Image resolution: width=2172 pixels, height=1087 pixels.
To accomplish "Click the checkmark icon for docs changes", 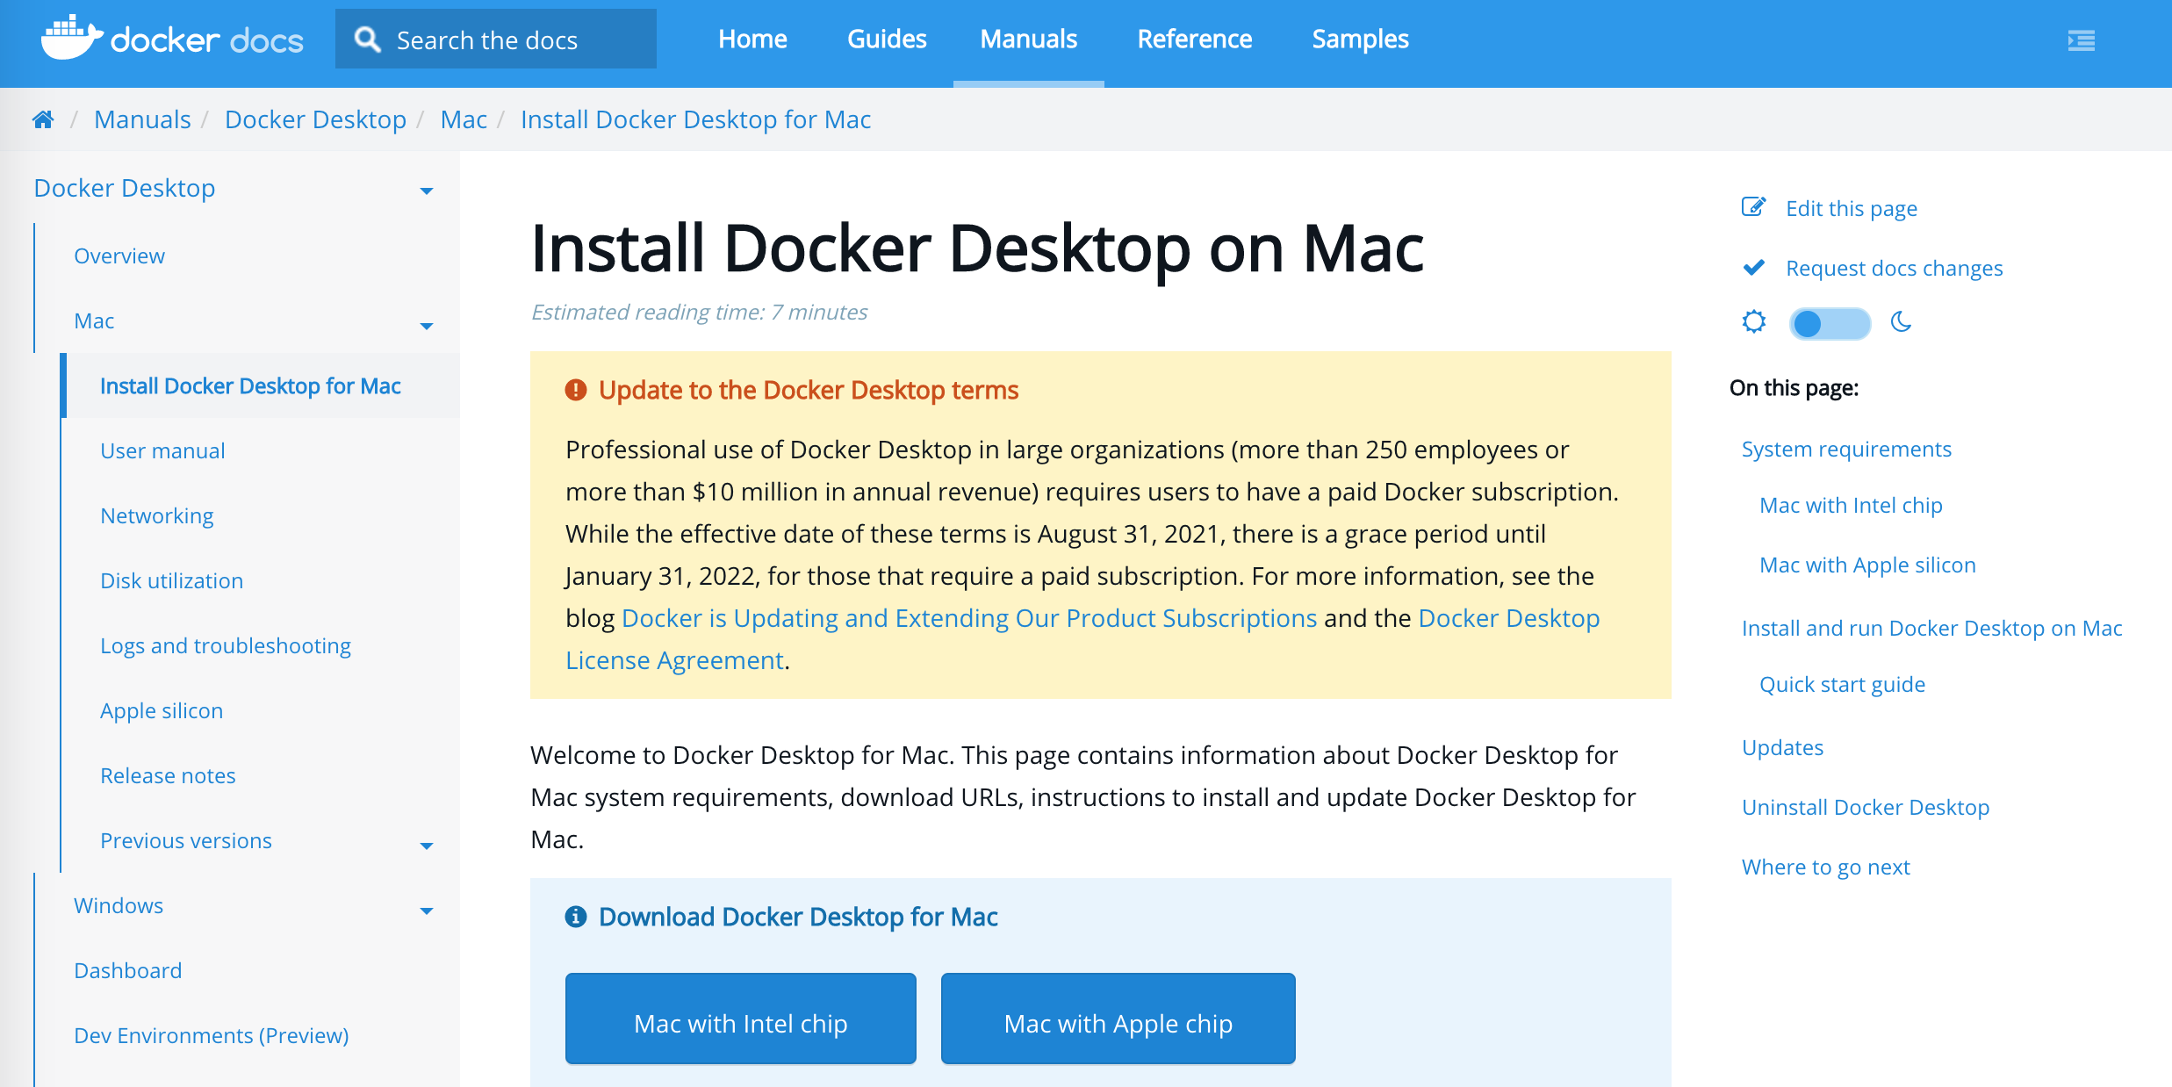I will pyautogui.click(x=1753, y=267).
